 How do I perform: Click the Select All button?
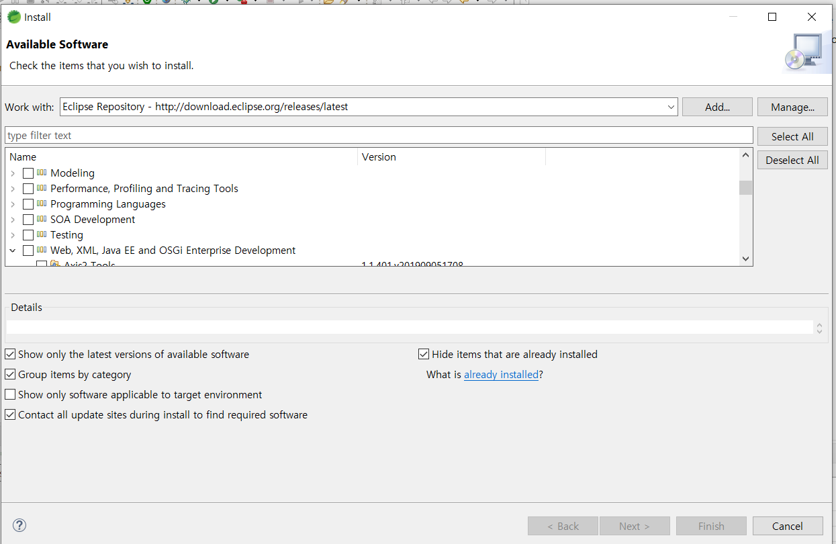tap(792, 136)
